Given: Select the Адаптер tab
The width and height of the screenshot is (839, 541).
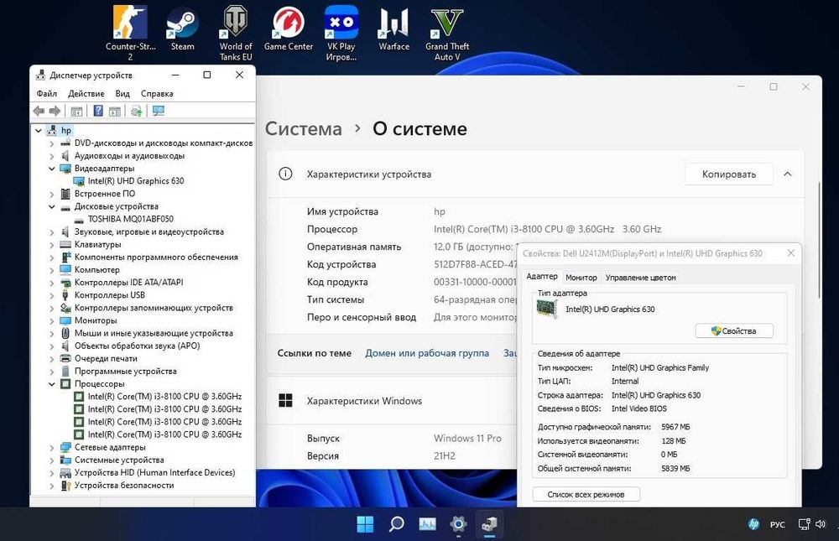Looking at the screenshot, I should (x=541, y=276).
